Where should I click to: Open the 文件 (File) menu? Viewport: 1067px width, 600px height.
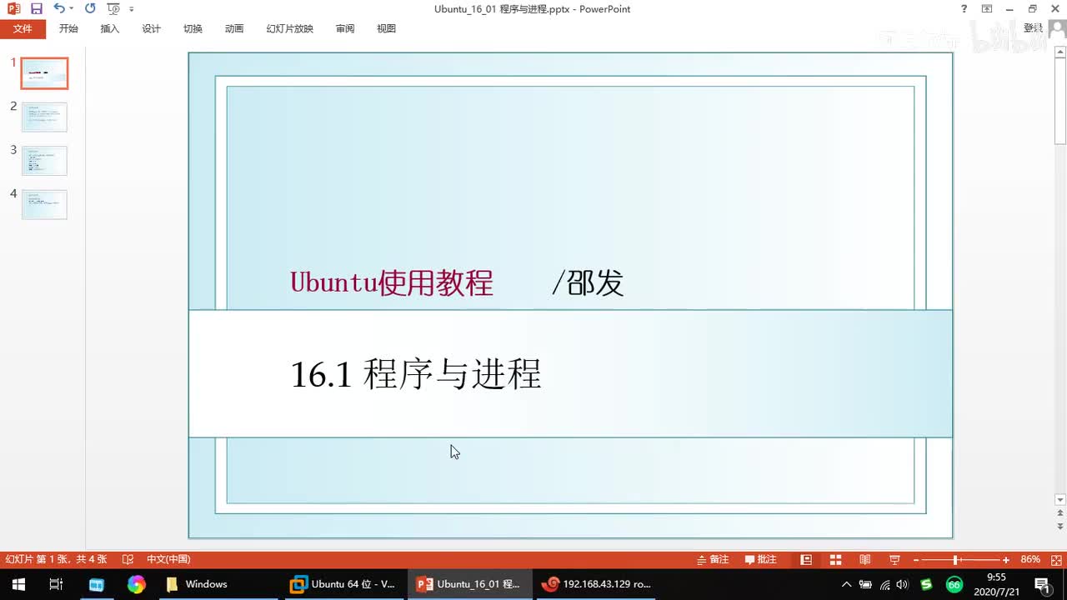point(23,28)
